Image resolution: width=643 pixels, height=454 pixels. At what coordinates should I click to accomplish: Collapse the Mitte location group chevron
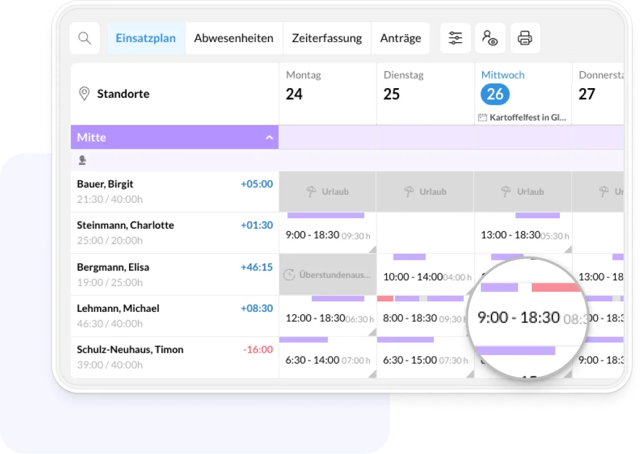(x=269, y=137)
